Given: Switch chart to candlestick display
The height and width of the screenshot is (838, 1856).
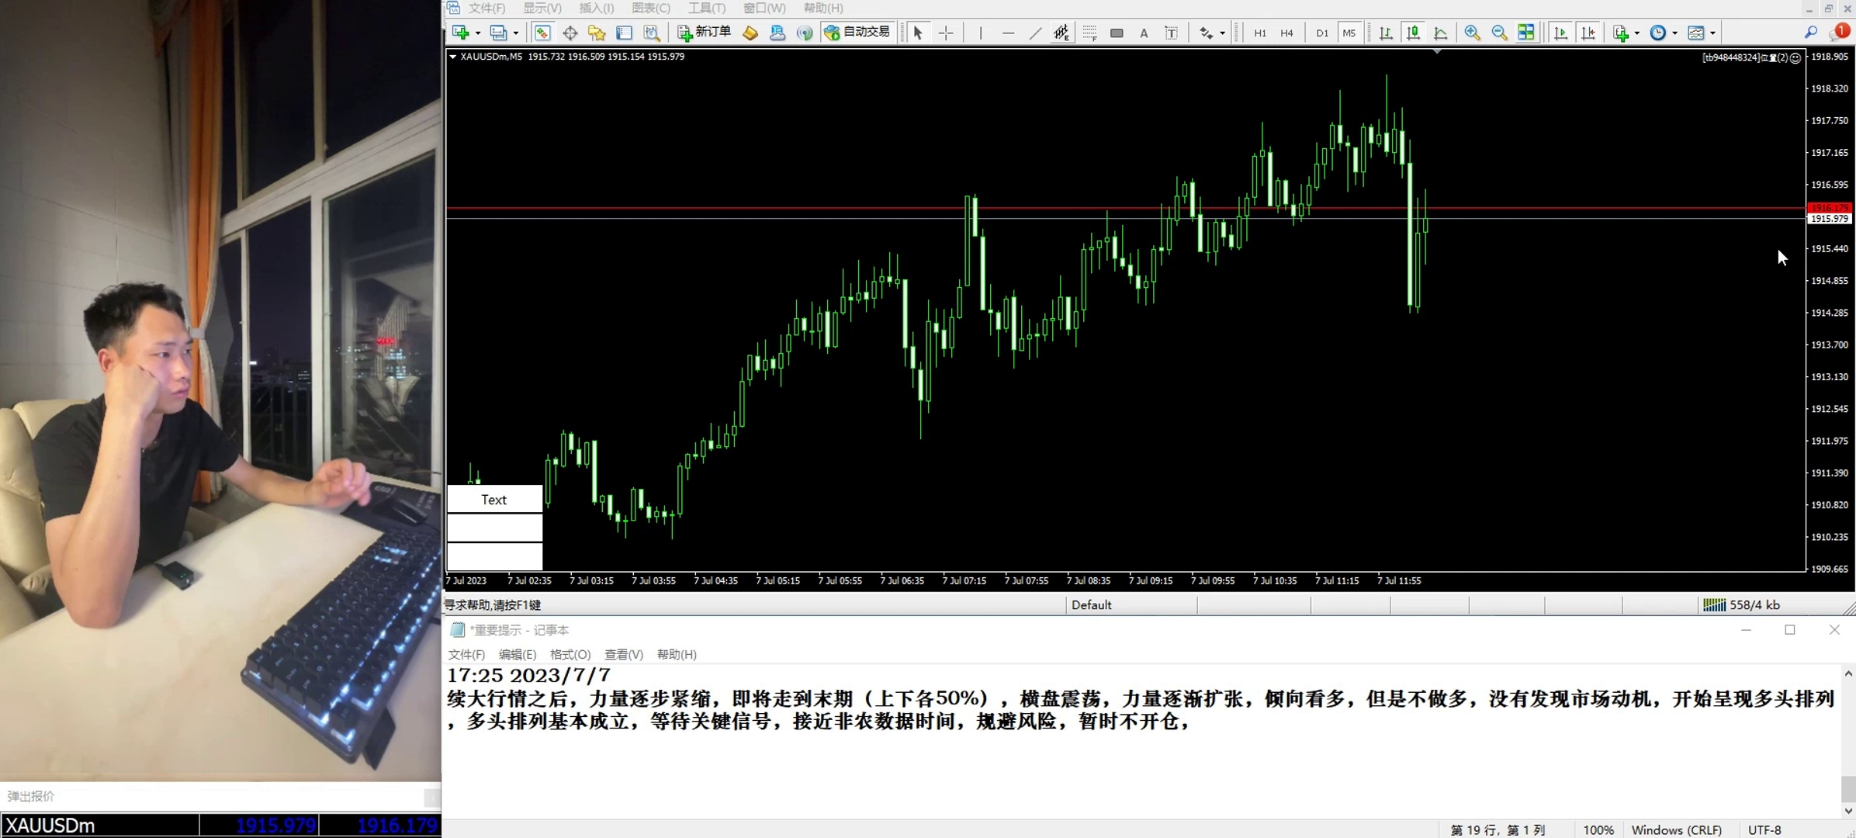Looking at the screenshot, I should point(1413,33).
